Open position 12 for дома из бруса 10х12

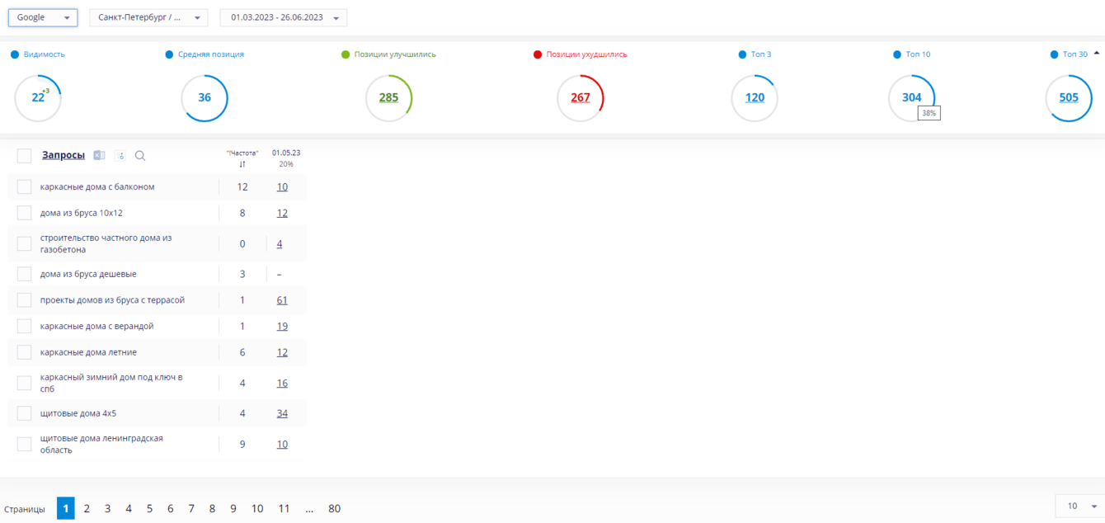click(282, 213)
